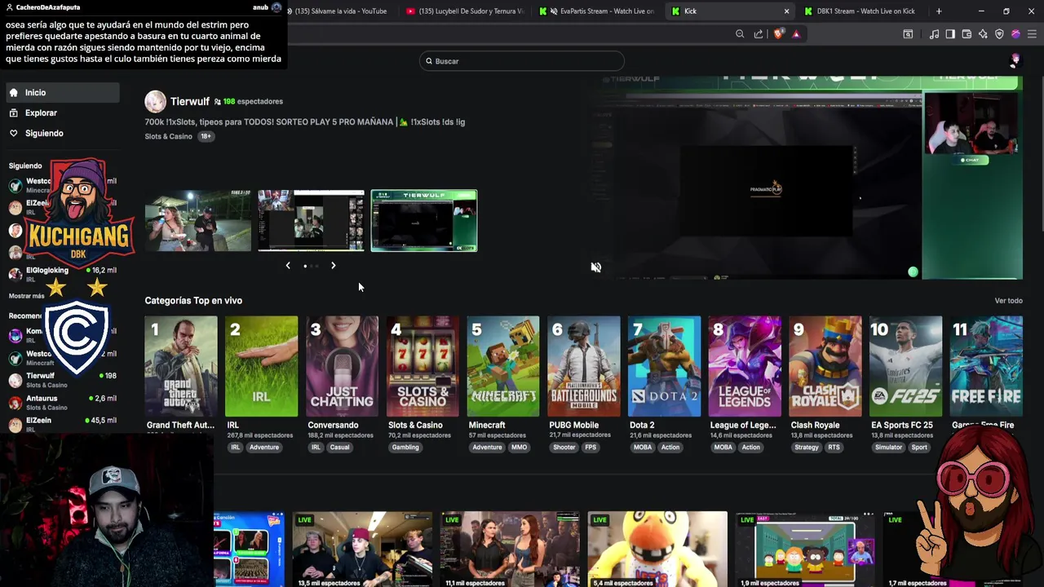
Task: Click 18+ badge on Tierwulf stream
Action: 206,136
